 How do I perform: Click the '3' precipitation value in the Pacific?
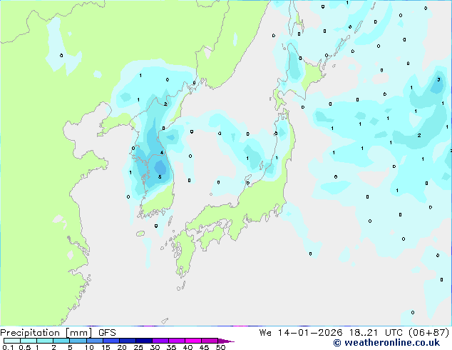[438, 79]
